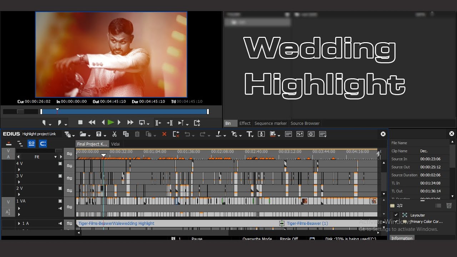This screenshot has height=257, width=457.
Task: Toggle the Set Ripple mode button
Action: point(20,144)
